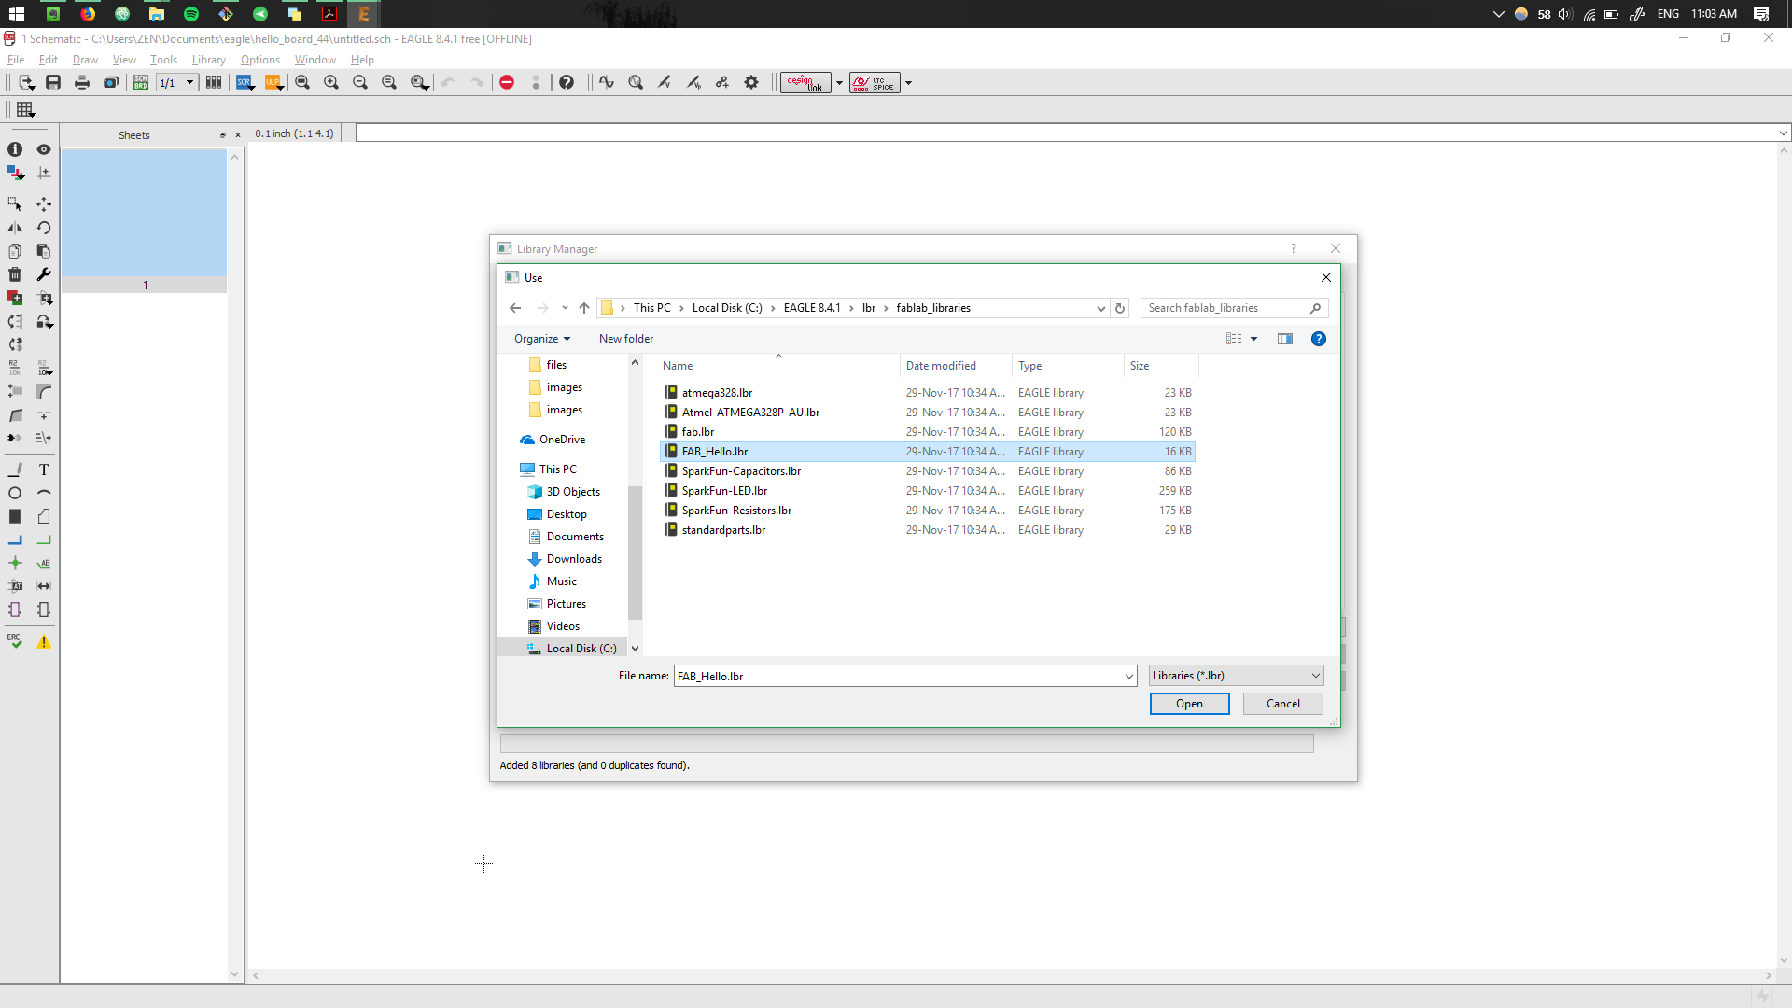Click the command line input field above canvas
Viewport: 1792px width, 1008px height.
(x=1071, y=133)
